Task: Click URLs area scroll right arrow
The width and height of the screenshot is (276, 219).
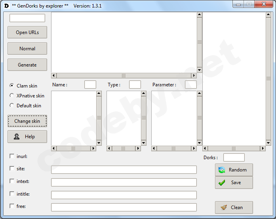Action: (x=194, y=76)
